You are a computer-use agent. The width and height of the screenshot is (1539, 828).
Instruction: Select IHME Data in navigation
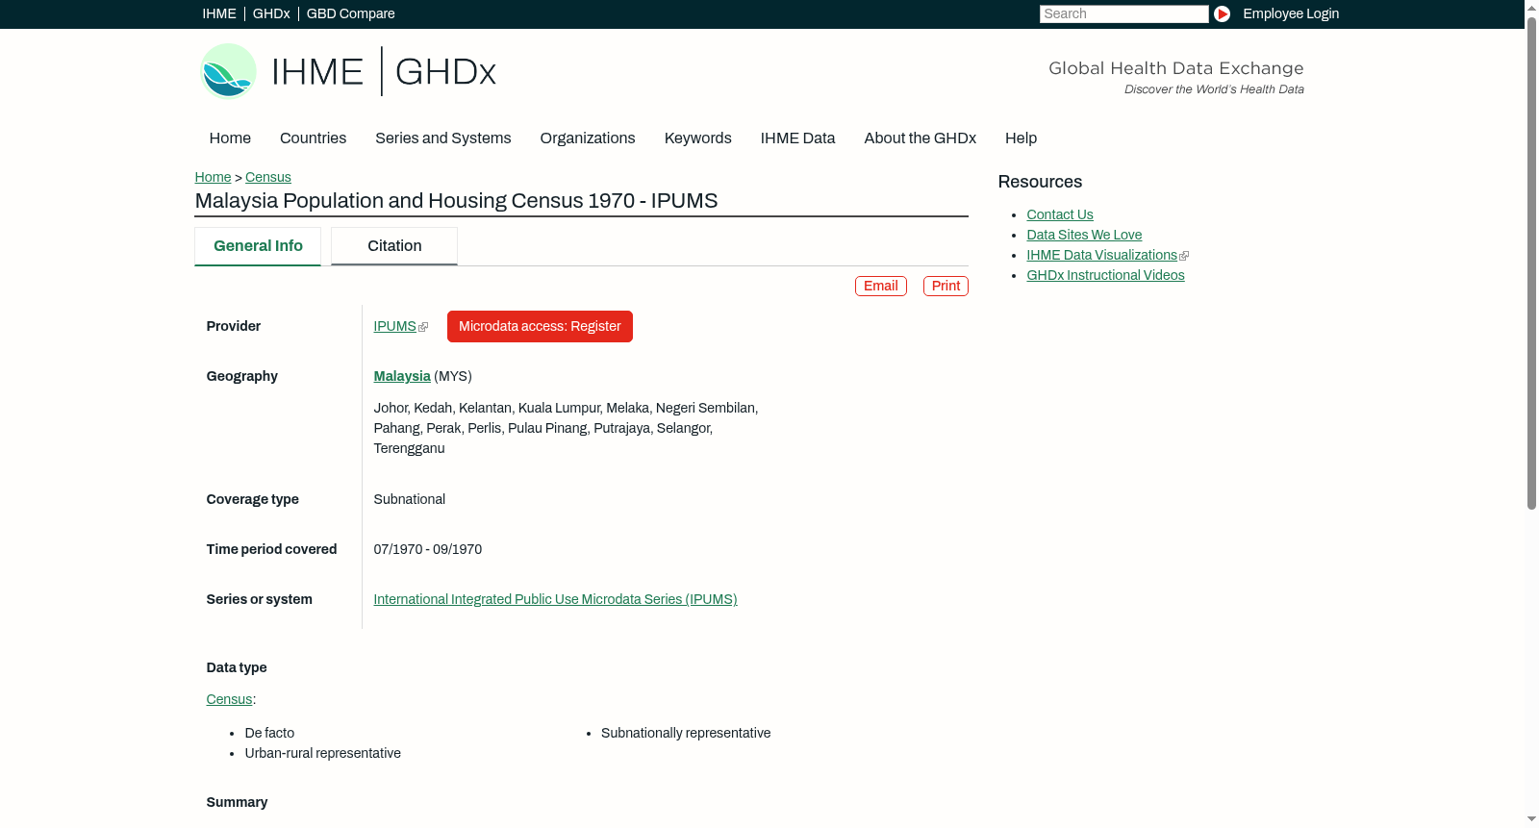797,138
